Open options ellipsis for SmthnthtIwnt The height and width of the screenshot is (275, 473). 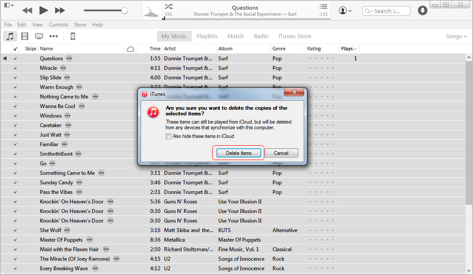tap(78, 154)
